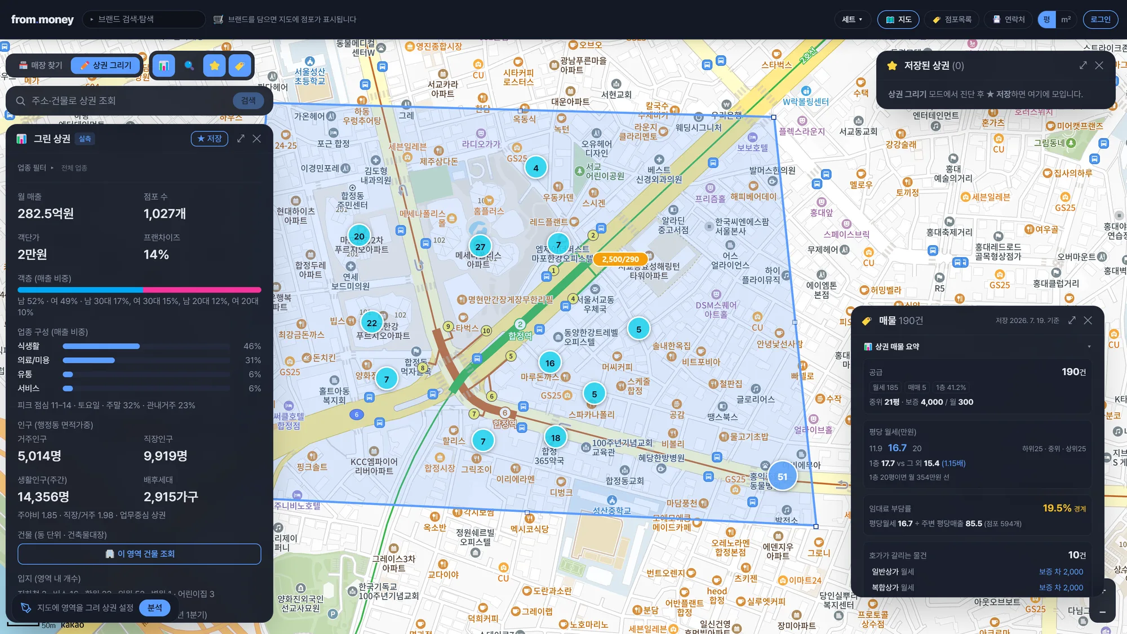
Task: Click the 월 매출 282.5억원 value
Action: click(x=46, y=214)
